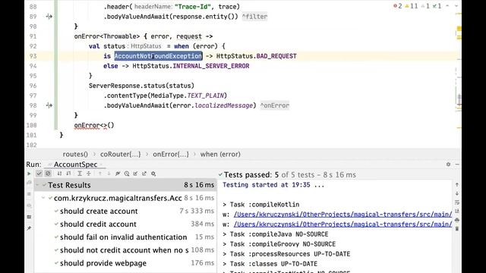Rerun the AccountSpec tests
The image size is (486, 273).
coord(29,174)
